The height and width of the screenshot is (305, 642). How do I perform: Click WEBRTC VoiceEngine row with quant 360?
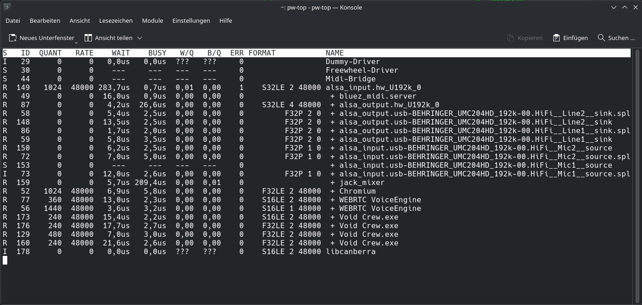375,200
